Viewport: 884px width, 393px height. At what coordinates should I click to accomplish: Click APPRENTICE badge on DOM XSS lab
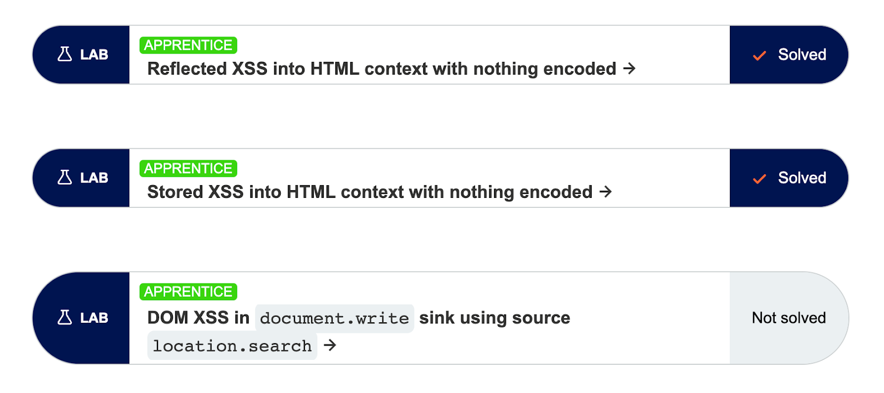click(x=188, y=292)
